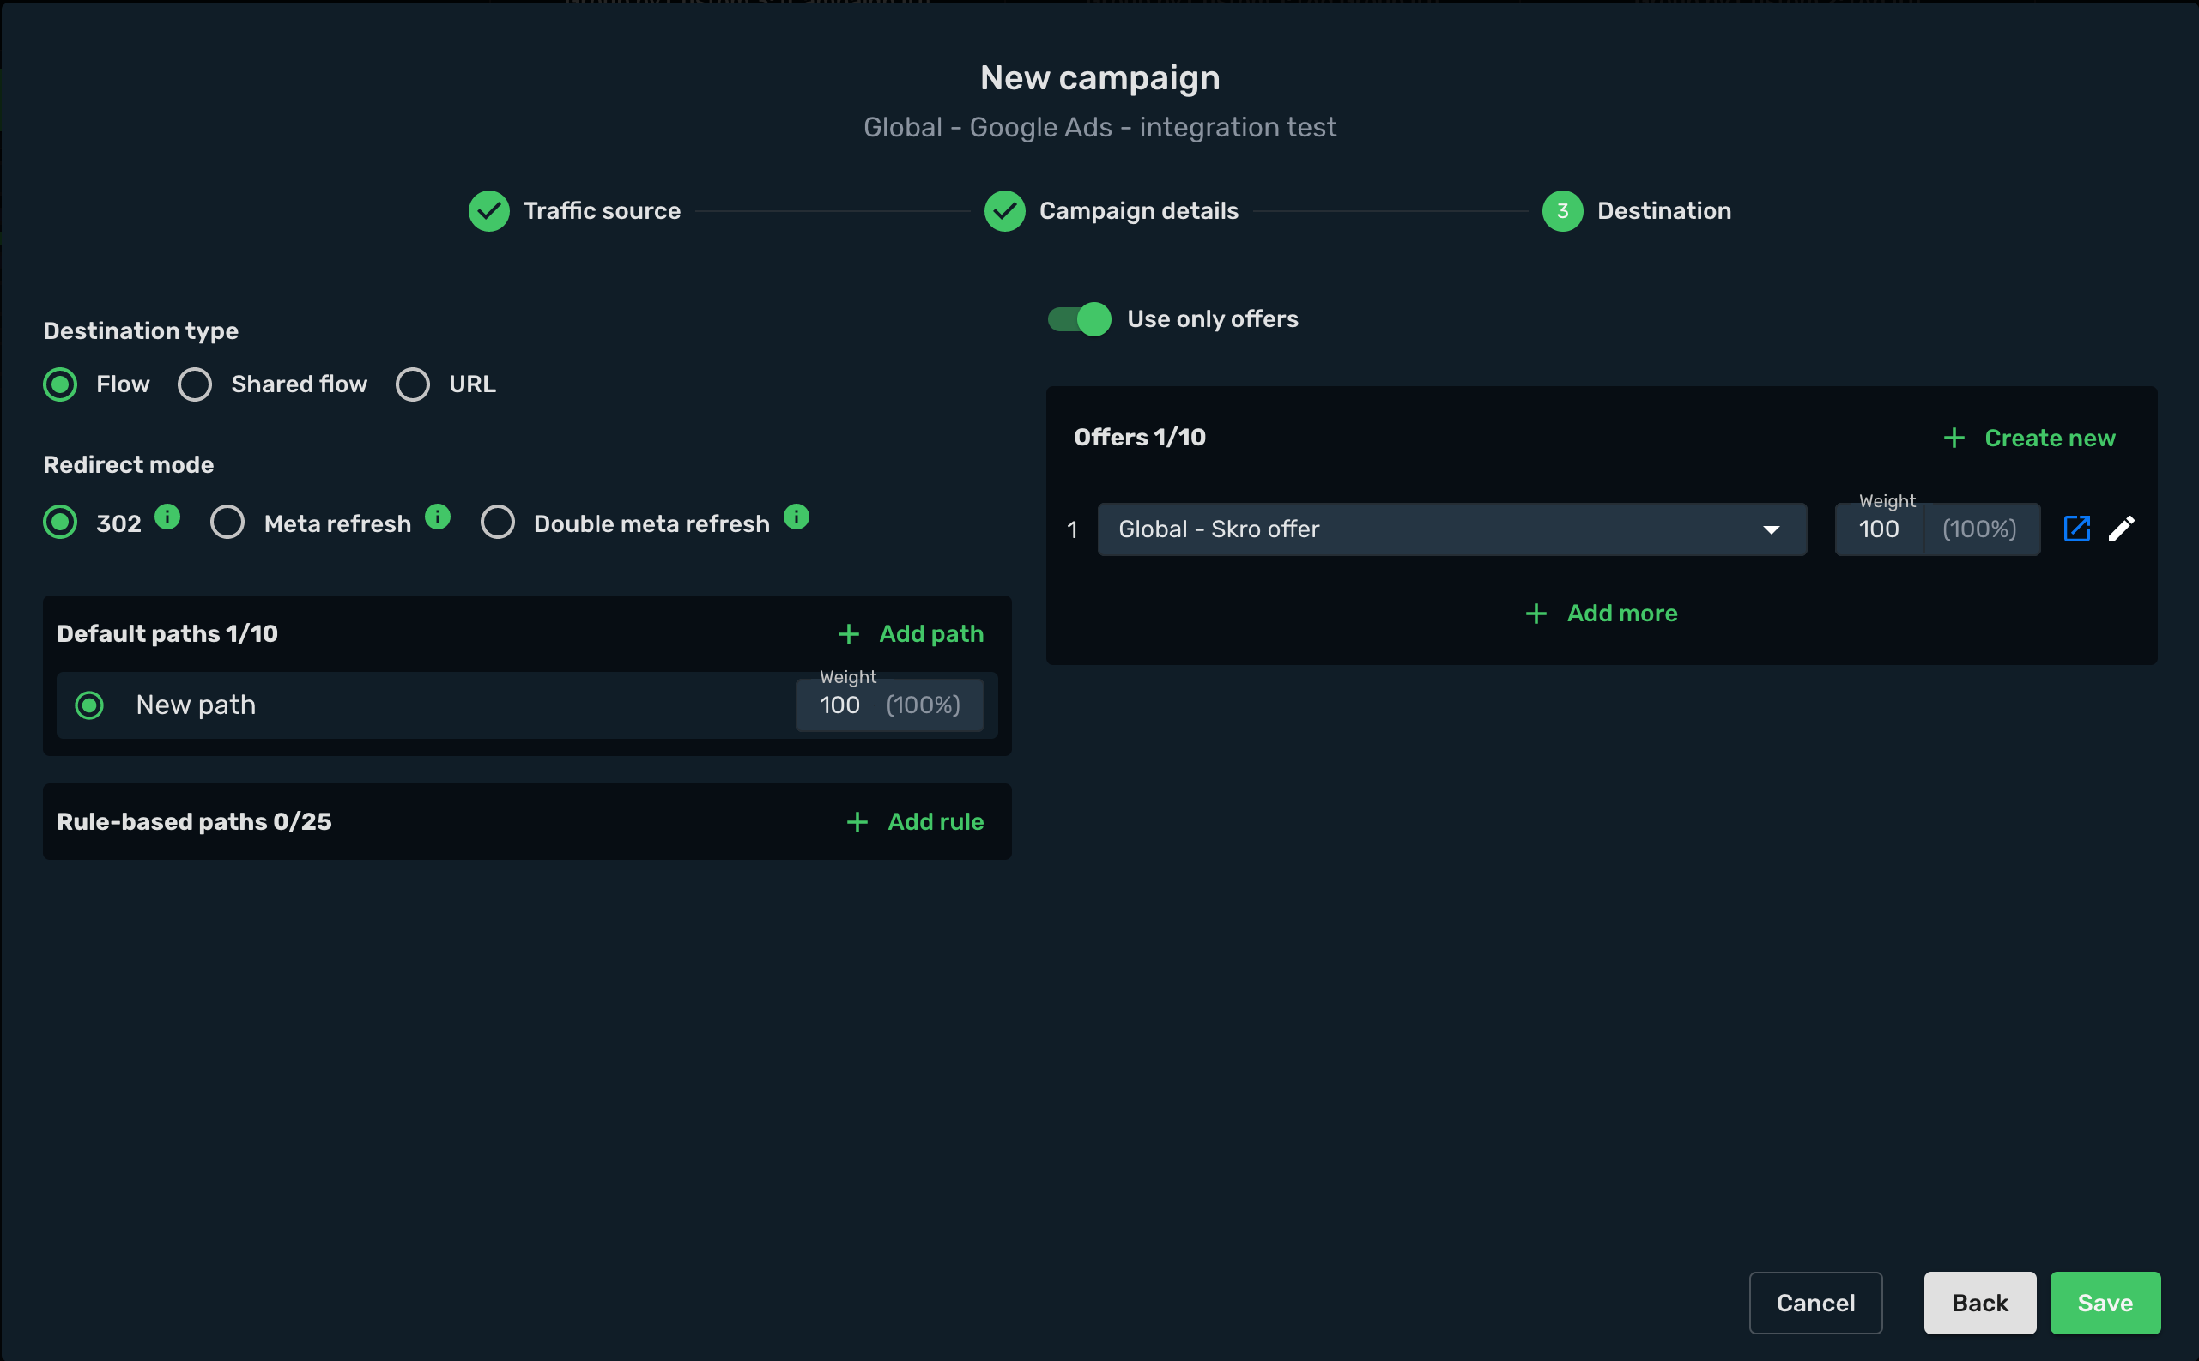2199x1361 pixels.
Task: Save the new campaign
Action: pyautogui.click(x=2105, y=1303)
